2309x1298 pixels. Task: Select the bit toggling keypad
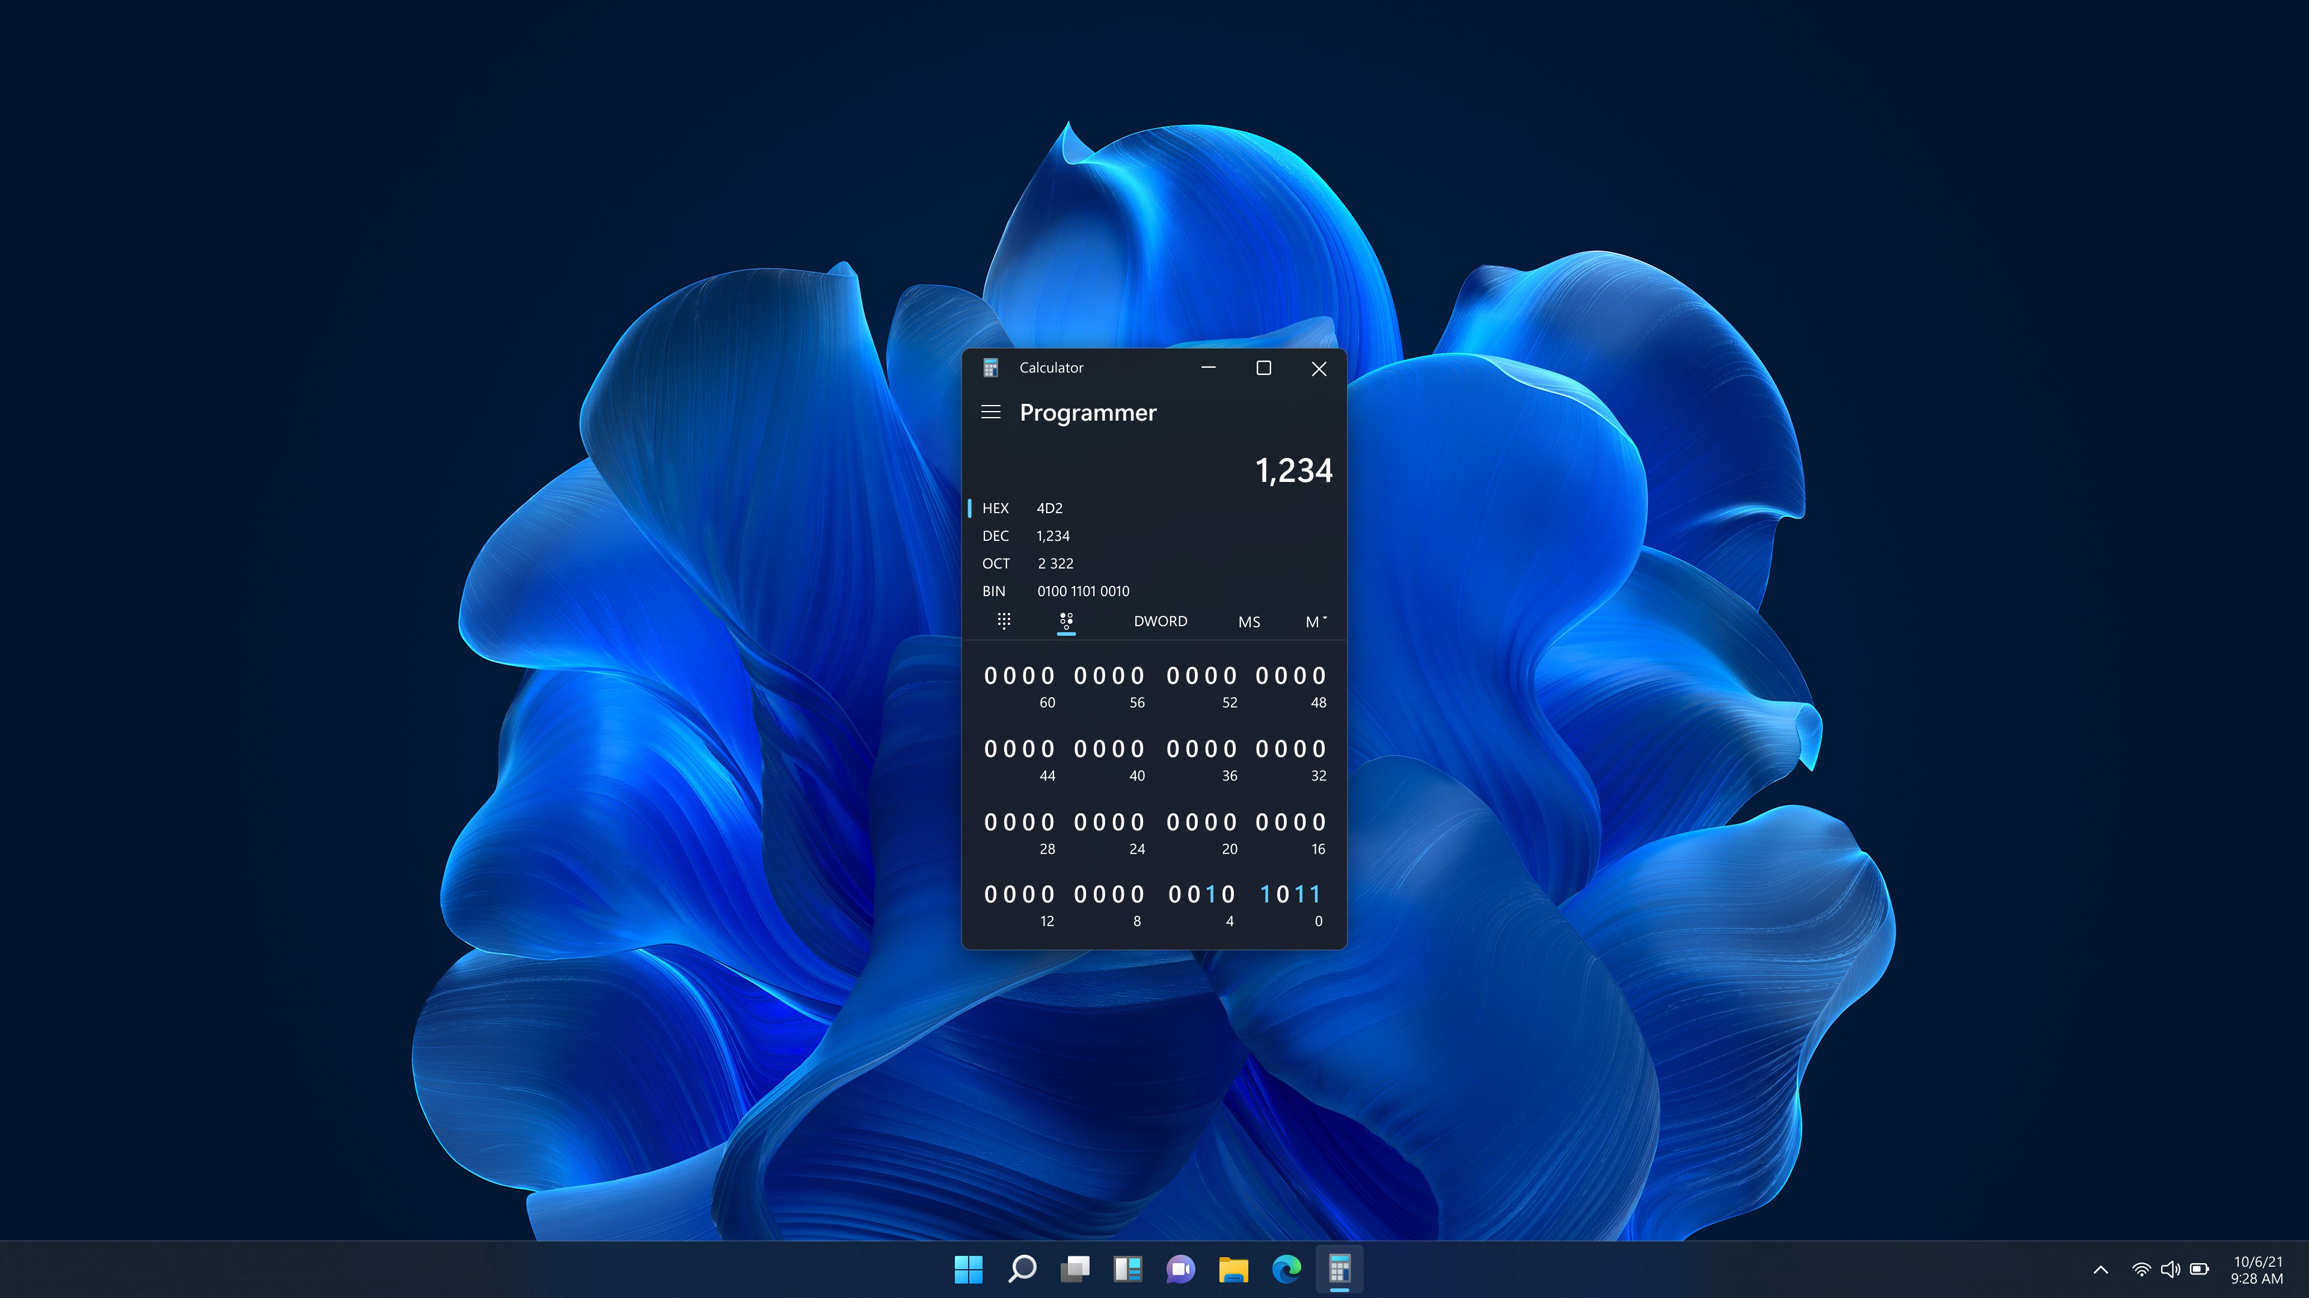(1067, 621)
